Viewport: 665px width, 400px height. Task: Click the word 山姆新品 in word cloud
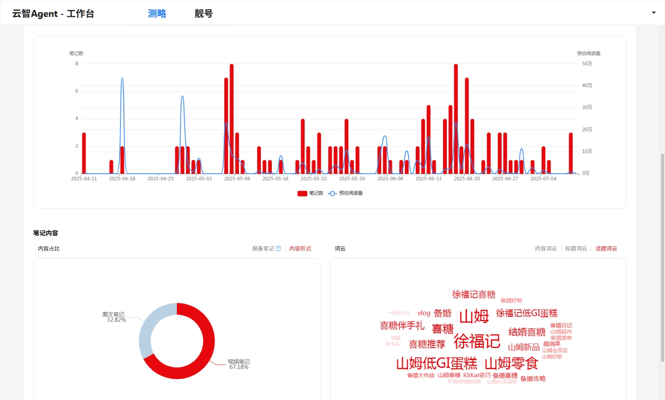click(x=524, y=347)
